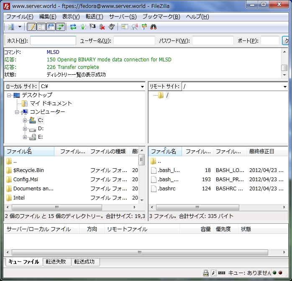292x281 pixels.
Task: Select the Documents an... folder
Action: [33, 189]
